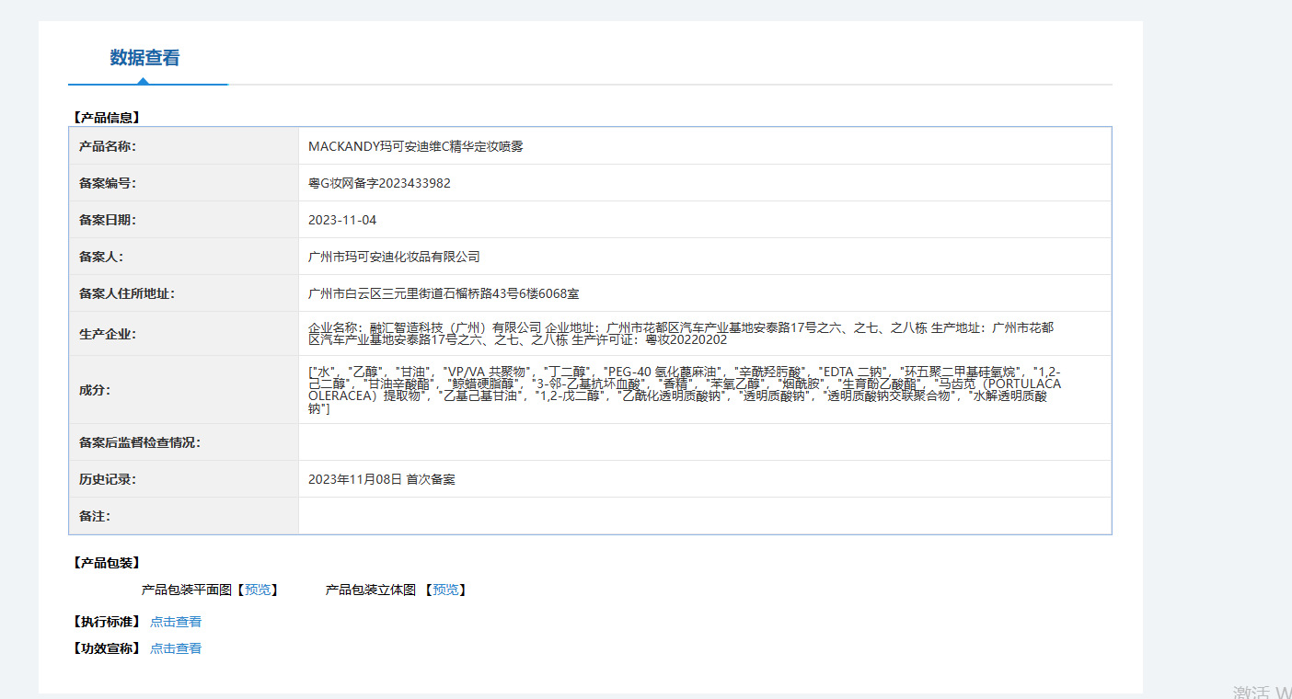Viewport: 1292px width, 699px height.
Task: Click the 备案日期 row label
Action: [x=108, y=220]
